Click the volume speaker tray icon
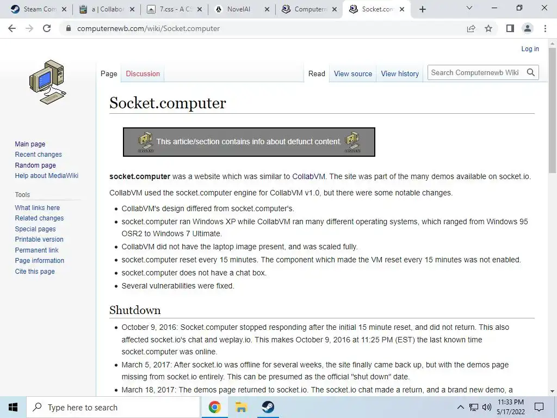Image resolution: width=557 pixels, height=418 pixels. tap(487, 407)
